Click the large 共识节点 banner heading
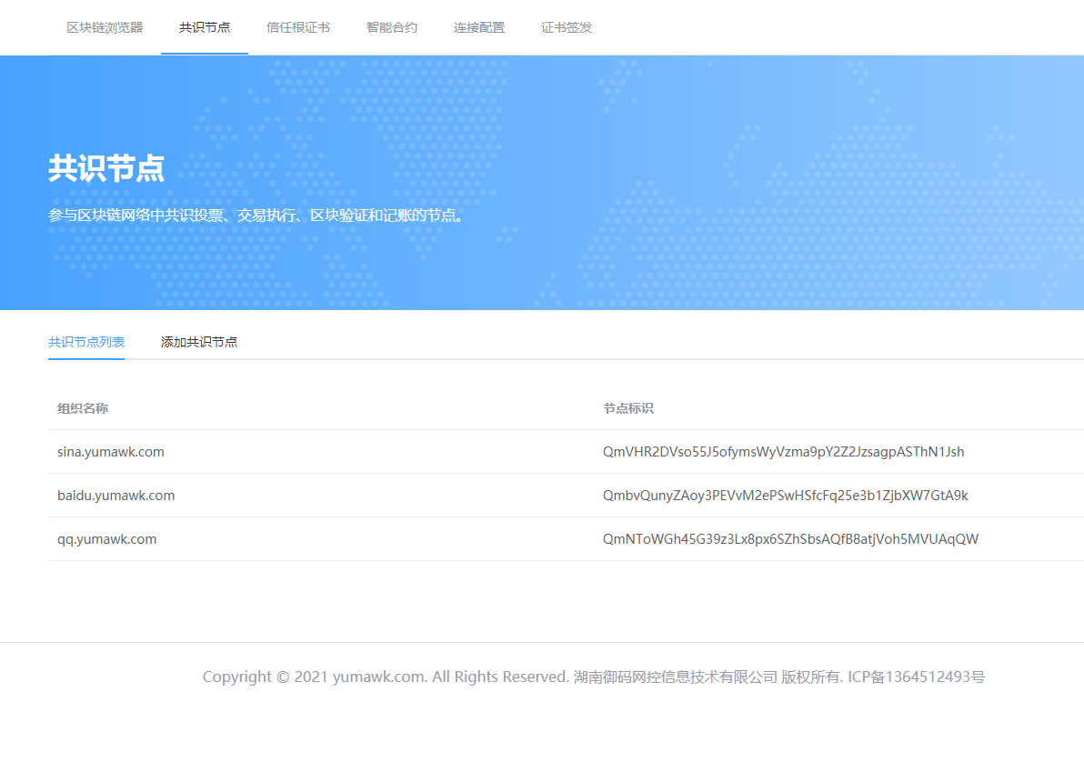 (x=106, y=169)
